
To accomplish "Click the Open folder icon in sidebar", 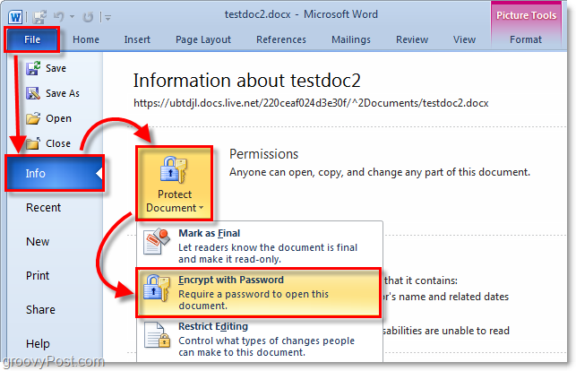I will tap(33, 118).
